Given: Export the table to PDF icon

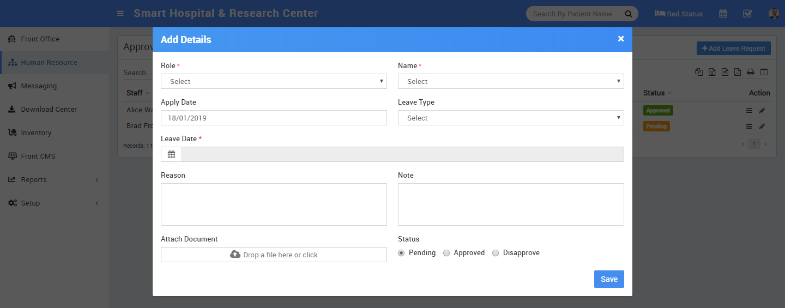Looking at the screenshot, I should coord(738,72).
